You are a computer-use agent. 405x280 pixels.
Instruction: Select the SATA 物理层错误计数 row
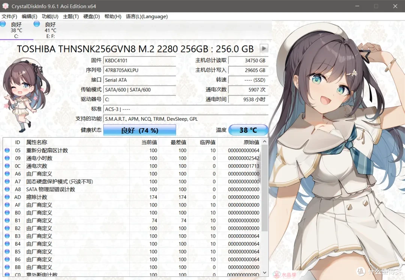pos(132,189)
